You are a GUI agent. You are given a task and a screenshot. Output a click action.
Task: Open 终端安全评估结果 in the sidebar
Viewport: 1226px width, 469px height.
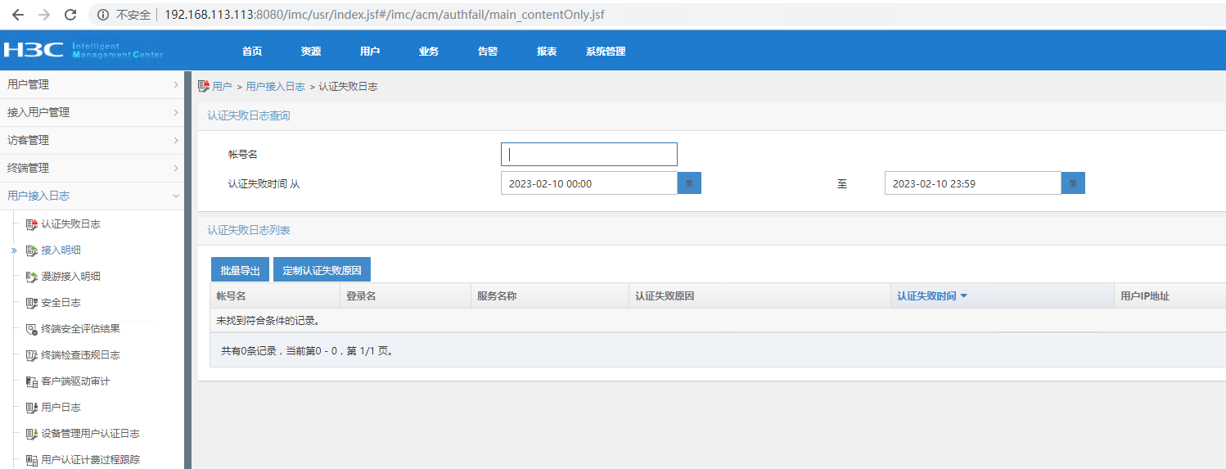[x=81, y=329]
